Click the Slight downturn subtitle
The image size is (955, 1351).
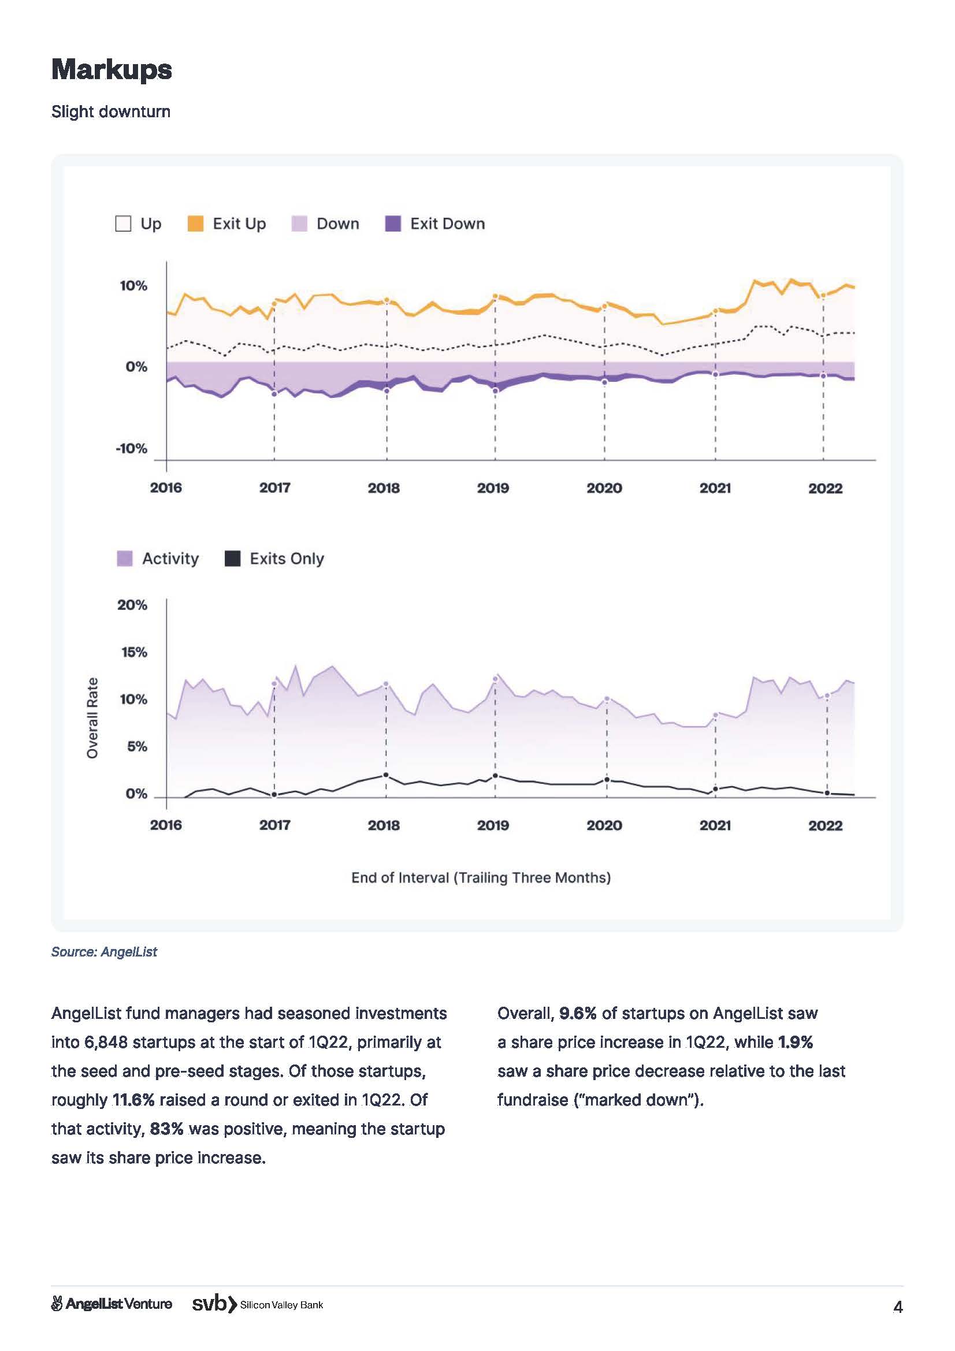110,112
